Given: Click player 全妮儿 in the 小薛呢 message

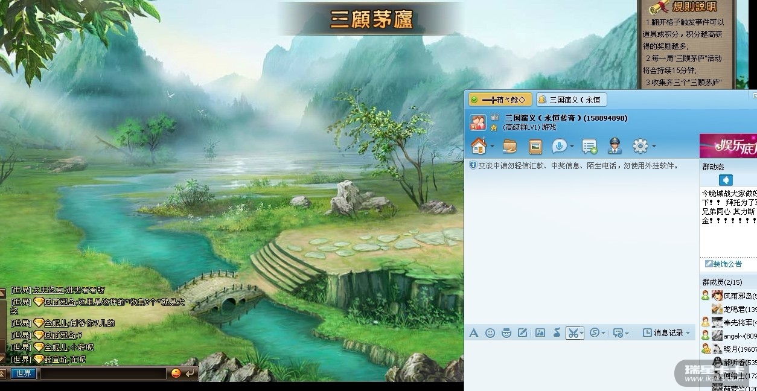Looking at the screenshot, I should (56, 347).
